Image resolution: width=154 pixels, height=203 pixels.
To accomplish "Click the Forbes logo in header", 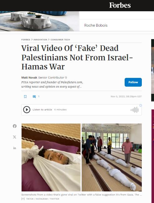I will click(120, 5).
